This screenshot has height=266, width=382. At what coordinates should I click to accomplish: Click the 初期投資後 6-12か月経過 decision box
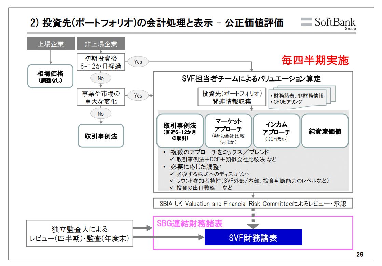tap(101, 62)
